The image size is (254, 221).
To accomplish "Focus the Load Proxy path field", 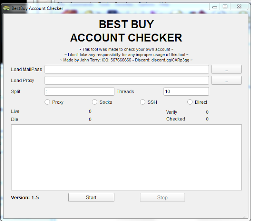I will click(127, 80).
